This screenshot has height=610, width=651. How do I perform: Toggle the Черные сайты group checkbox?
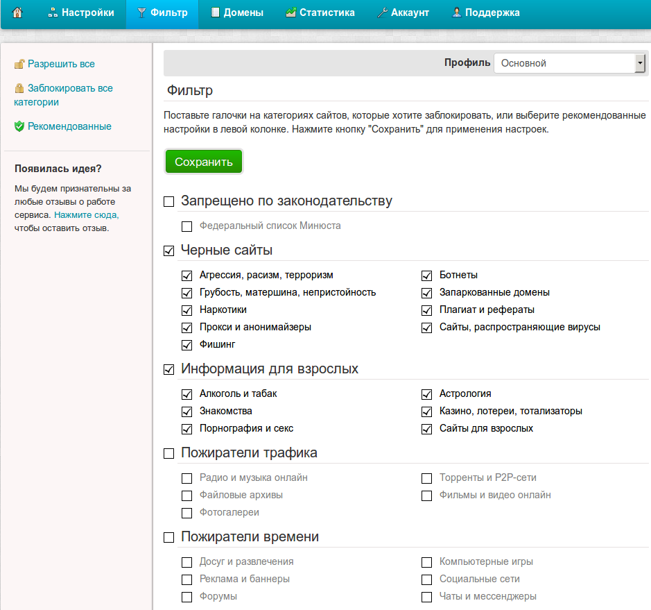(x=168, y=251)
